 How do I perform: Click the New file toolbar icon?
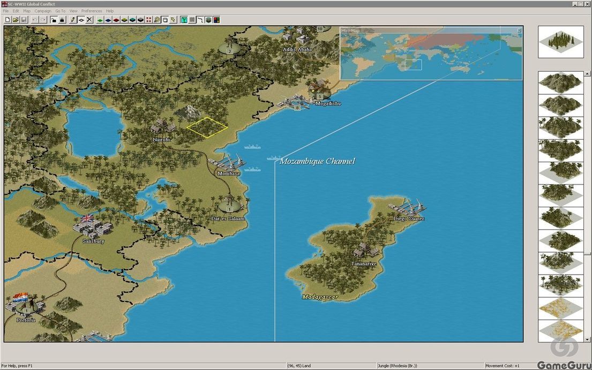click(8, 20)
